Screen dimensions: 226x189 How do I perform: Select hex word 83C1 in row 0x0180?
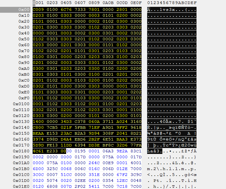coord(136,151)
